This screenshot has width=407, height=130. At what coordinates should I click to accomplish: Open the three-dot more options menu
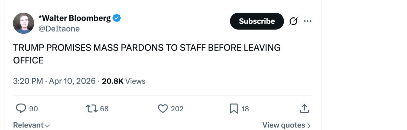coord(307,21)
